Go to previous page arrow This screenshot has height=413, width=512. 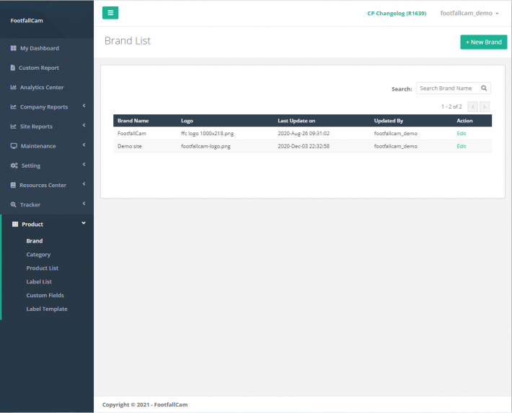[473, 106]
